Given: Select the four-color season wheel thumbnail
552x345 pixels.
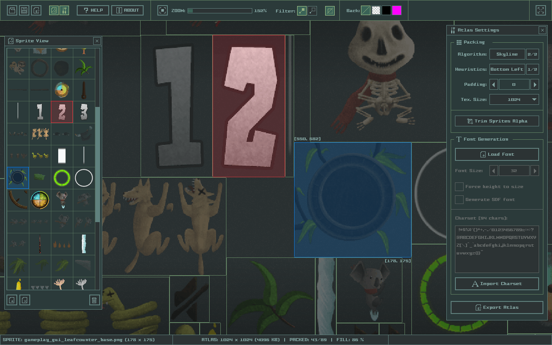Looking at the screenshot, I should [x=40, y=200].
